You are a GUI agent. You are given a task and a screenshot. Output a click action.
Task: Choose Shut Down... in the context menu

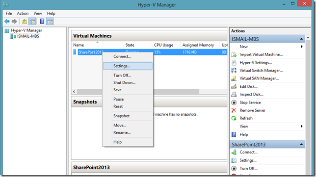pyautogui.click(x=128, y=82)
